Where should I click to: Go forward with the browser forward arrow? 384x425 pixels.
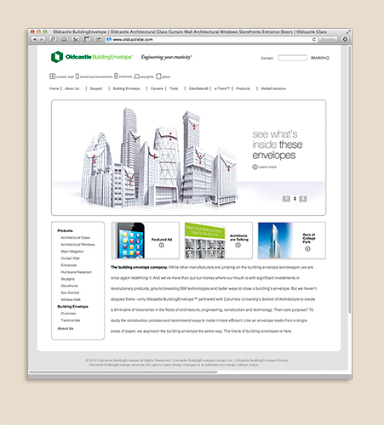point(42,39)
